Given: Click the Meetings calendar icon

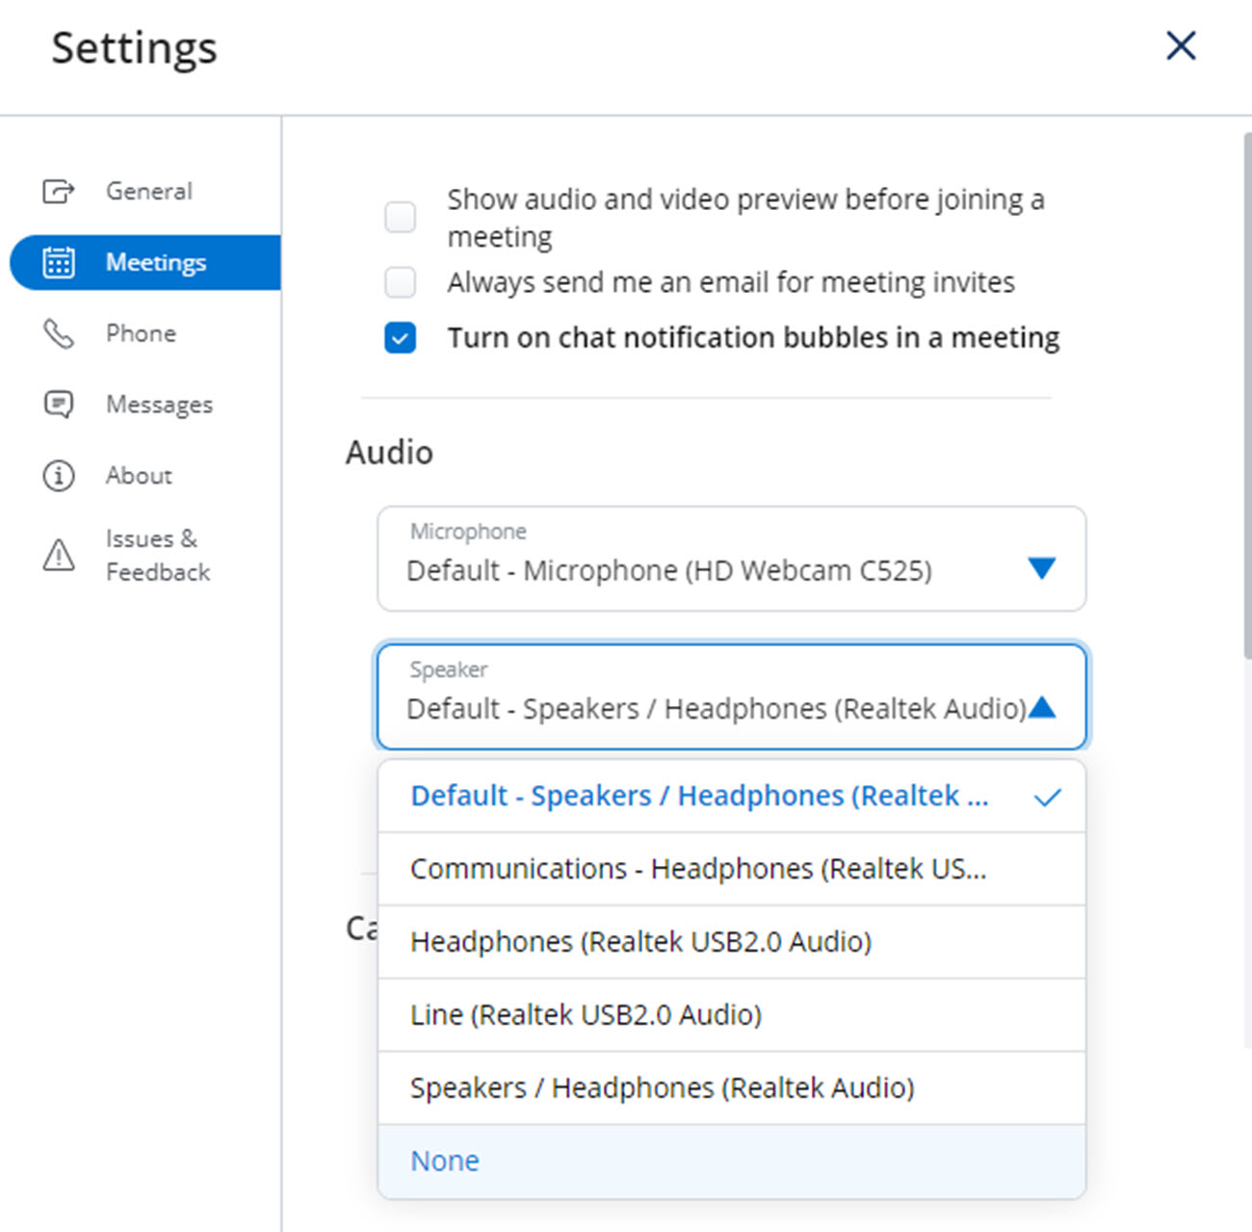Looking at the screenshot, I should (x=59, y=262).
